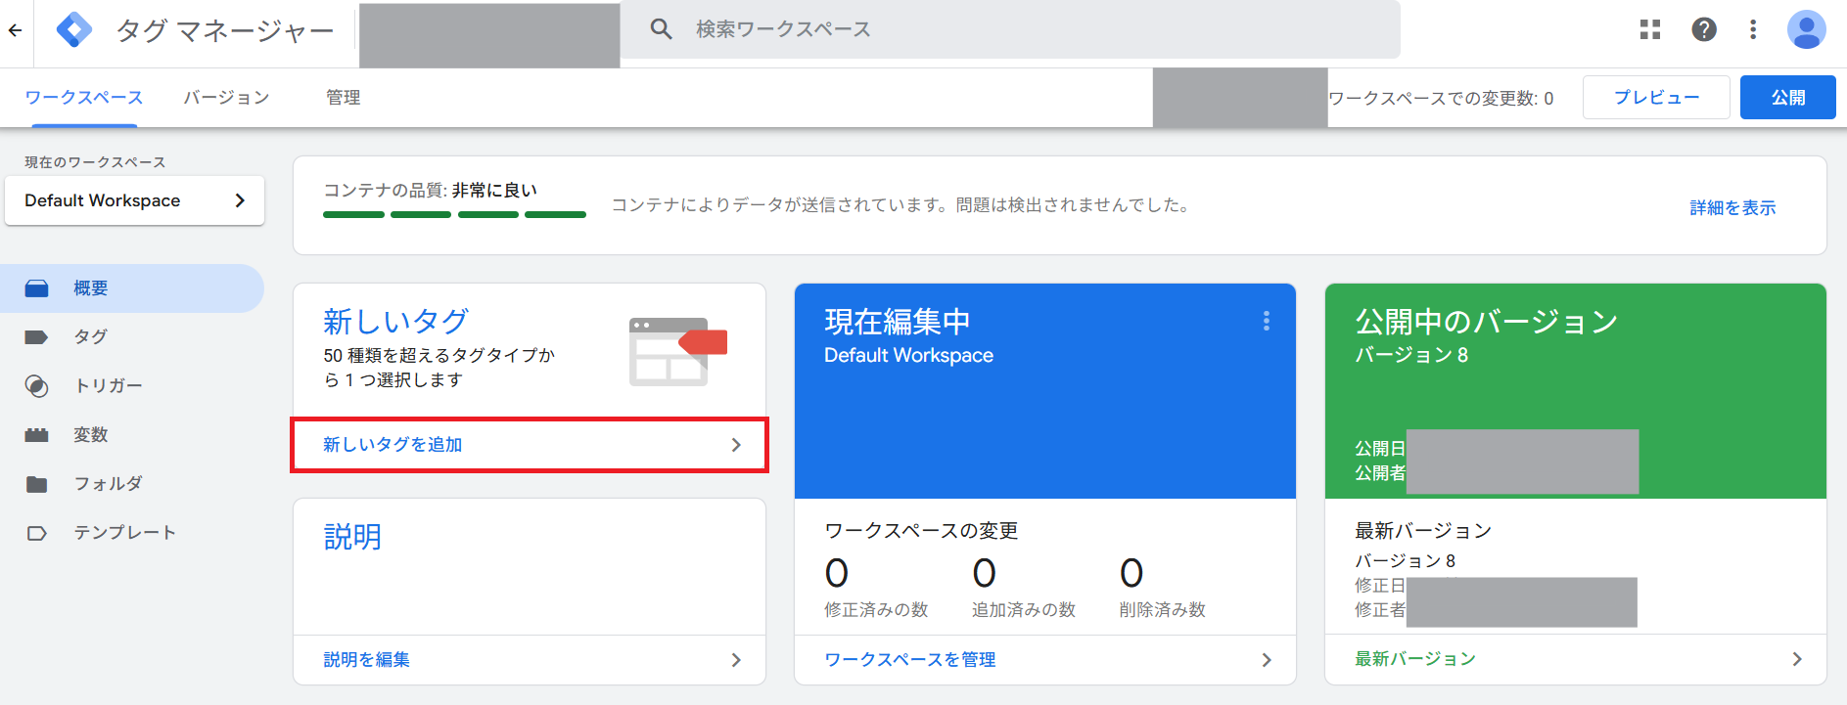Click the back arrow icon

(x=15, y=30)
